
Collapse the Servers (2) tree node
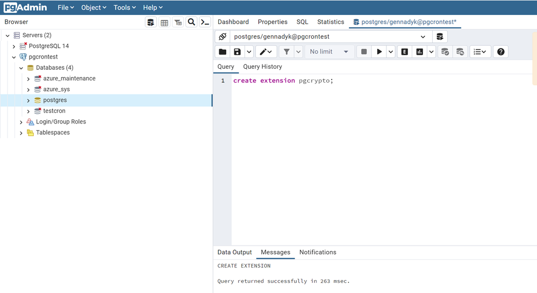8,35
